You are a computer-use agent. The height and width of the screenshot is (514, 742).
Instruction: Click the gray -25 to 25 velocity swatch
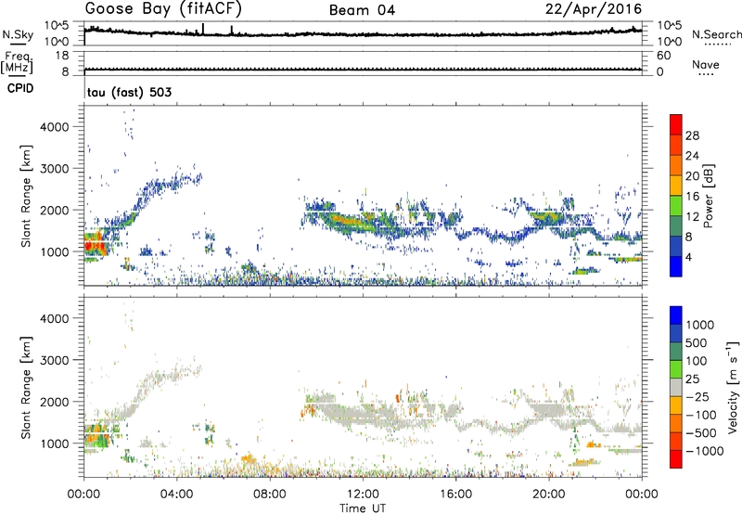coord(676,387)
